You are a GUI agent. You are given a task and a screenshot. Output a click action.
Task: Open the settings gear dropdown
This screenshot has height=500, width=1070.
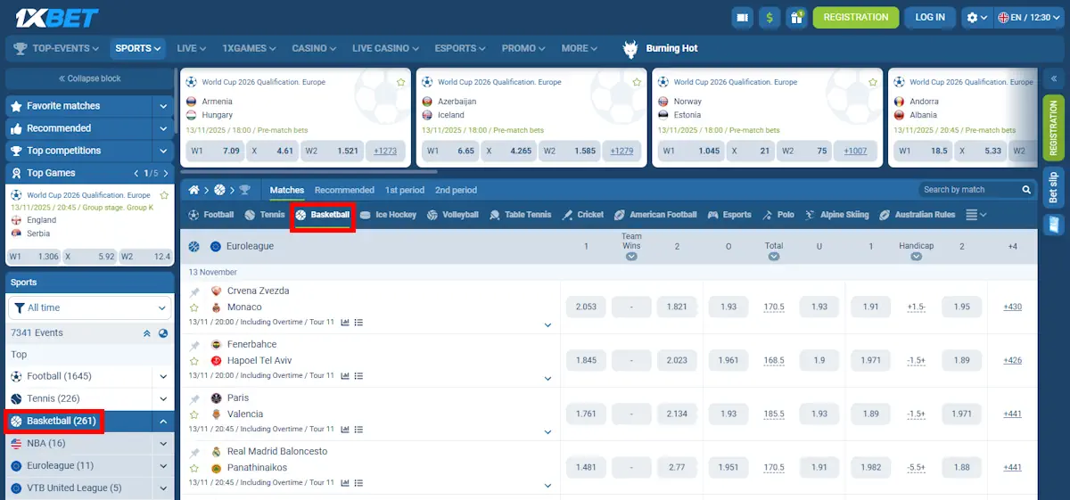(977, 18)
